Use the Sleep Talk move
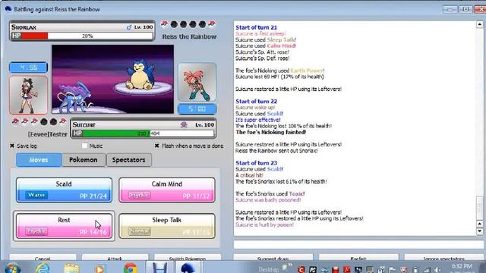Image resolution: width=486 pixels, height=273 pixels. (x=167, y=226)
